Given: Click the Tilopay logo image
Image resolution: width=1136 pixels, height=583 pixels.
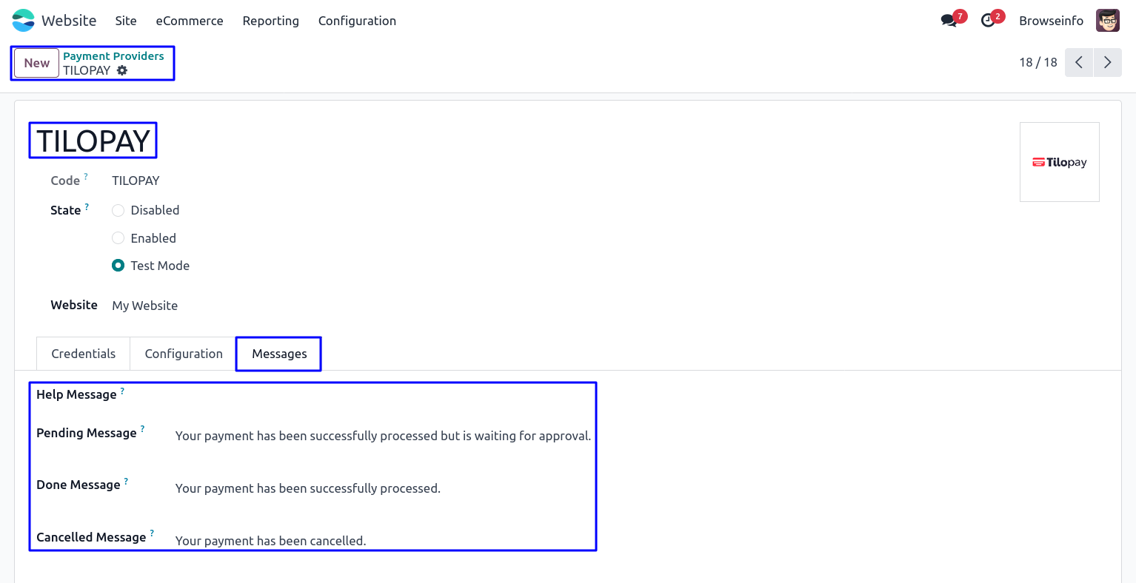Looking at the screenshot, I should (1060, 162).
